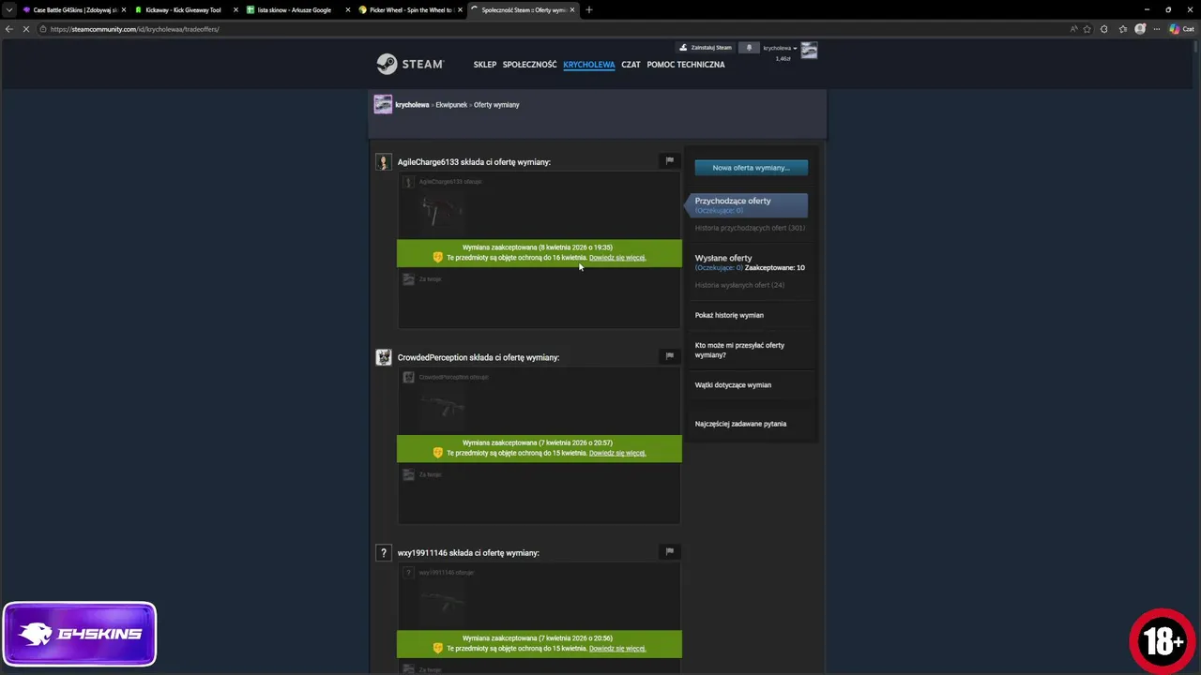The width and height of the screenshot is (1201, 675).
Task: Click the profile avatar in the Steam header
Action: point(809,51)
